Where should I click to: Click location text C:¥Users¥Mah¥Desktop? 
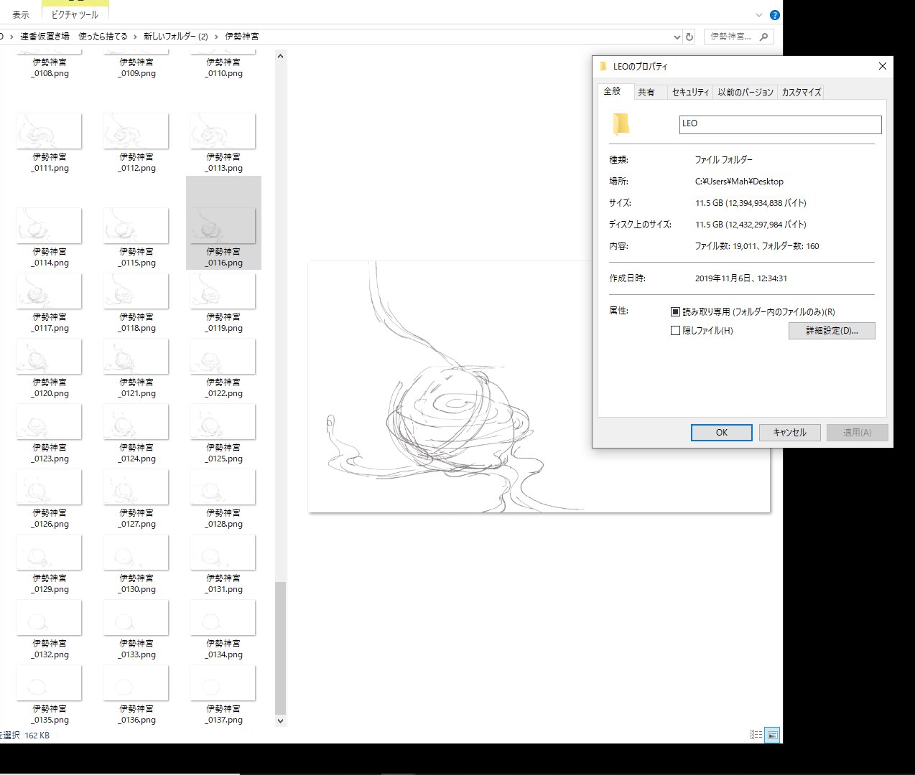pos(739,182)
